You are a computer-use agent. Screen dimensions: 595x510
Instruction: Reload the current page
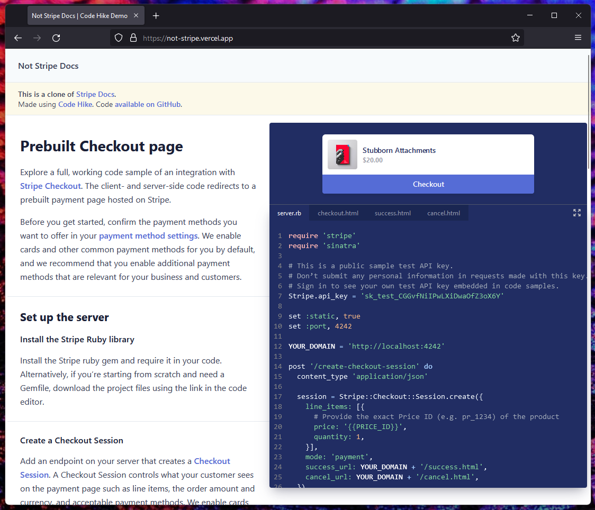[x=56, y=38]
